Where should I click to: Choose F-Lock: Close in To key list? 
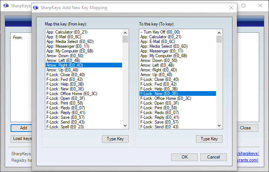click(178, 79)
